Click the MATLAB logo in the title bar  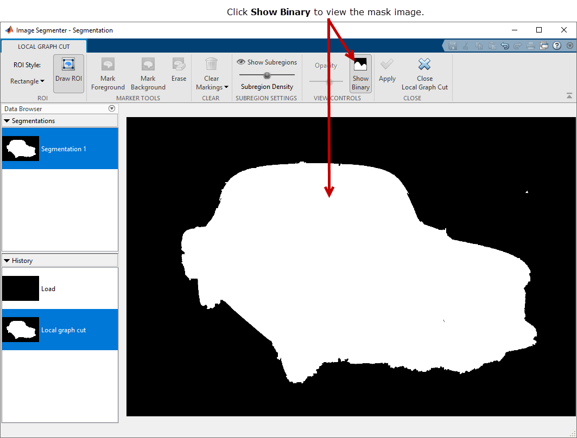[x=9, y=30]
